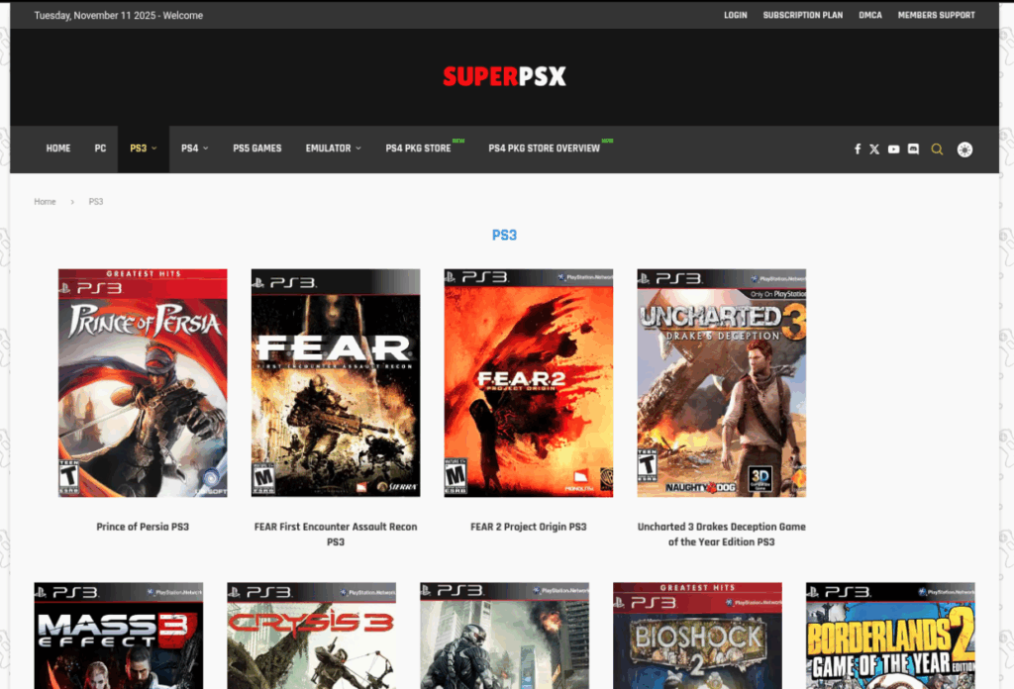Screen dimensions: 1014x689
Task: Open the Subscription Plan link
Action: 802,15
